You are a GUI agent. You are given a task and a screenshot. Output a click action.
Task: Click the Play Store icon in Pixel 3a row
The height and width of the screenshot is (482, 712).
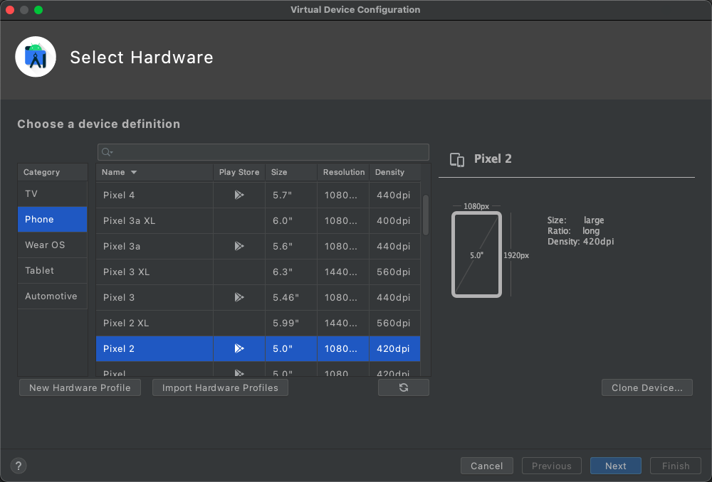tap(239, 246)
